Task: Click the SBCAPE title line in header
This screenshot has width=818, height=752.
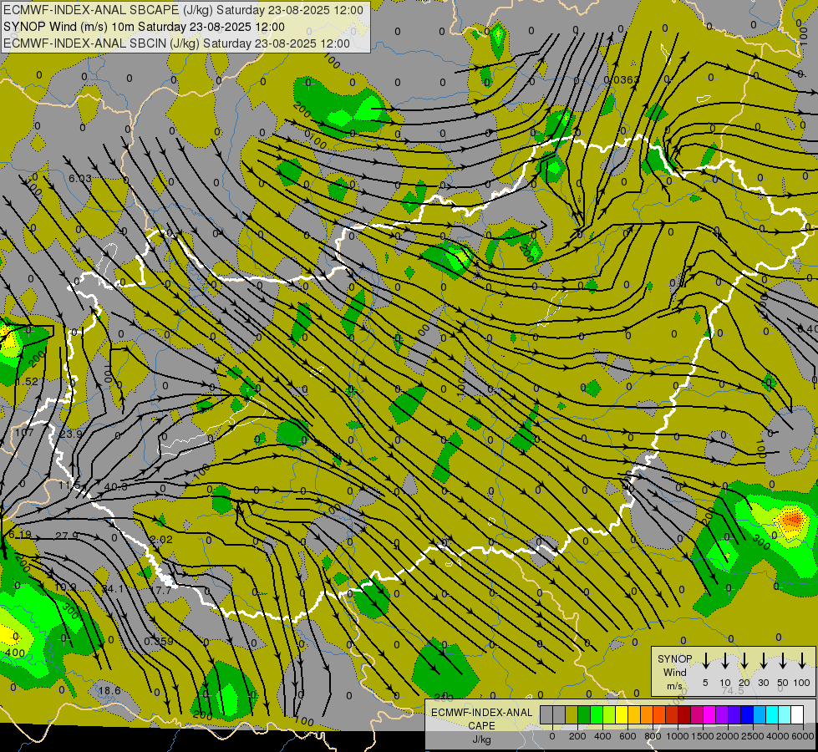Action: (183, 10)
